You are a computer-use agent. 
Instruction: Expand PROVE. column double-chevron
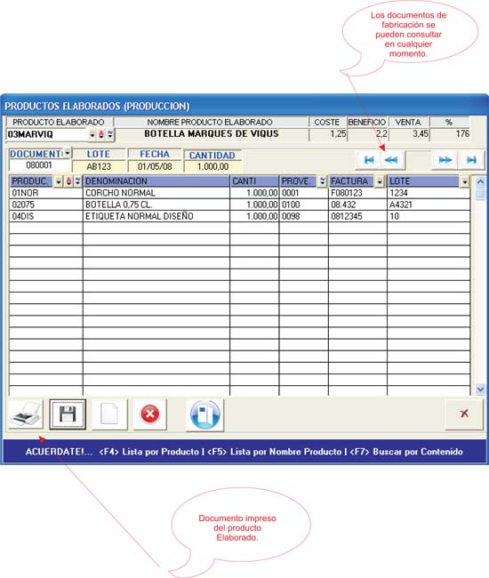[x=323, y=181]
